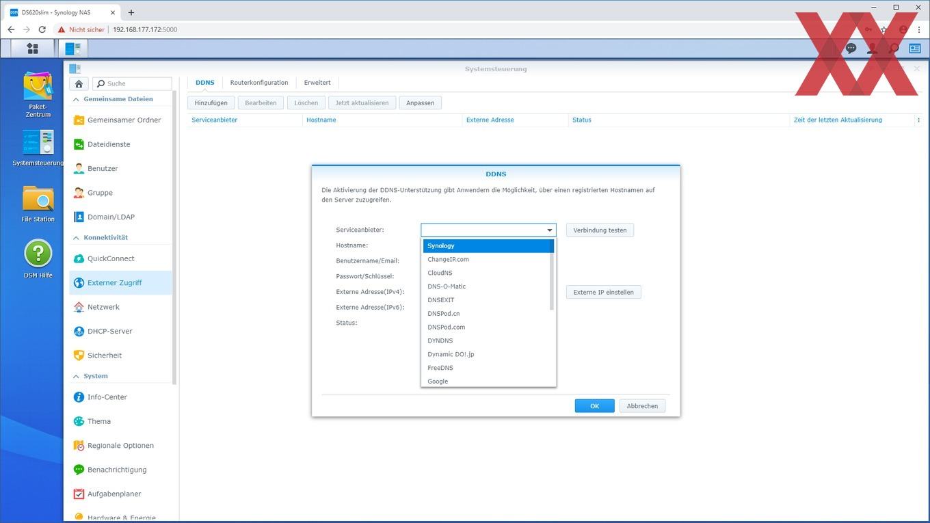The width and height of the screenshot is (930, 523).
Task: Go back in the browser
Action: (x=11, y=29)
